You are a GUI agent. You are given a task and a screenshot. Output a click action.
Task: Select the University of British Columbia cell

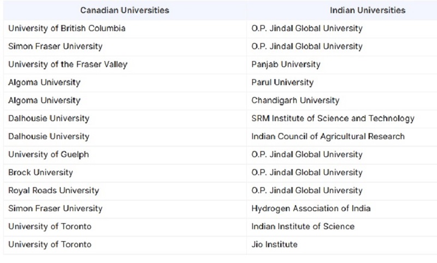click(x=67, y=28)
